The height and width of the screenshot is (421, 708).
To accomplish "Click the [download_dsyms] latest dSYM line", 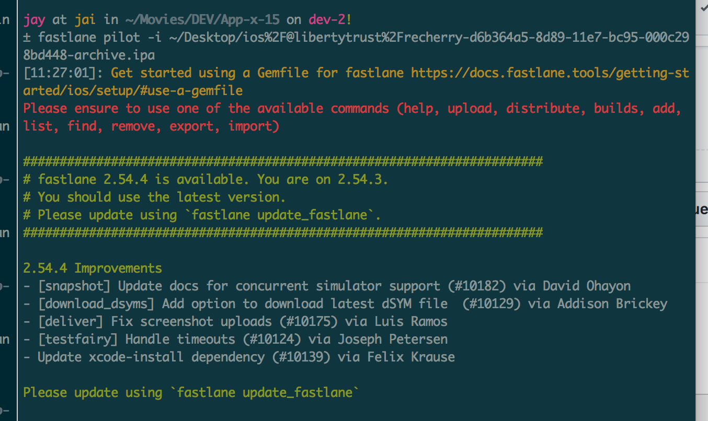I will 345,304.
